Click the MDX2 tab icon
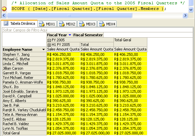This screenshot has width=195, height=136. (62, 24)
